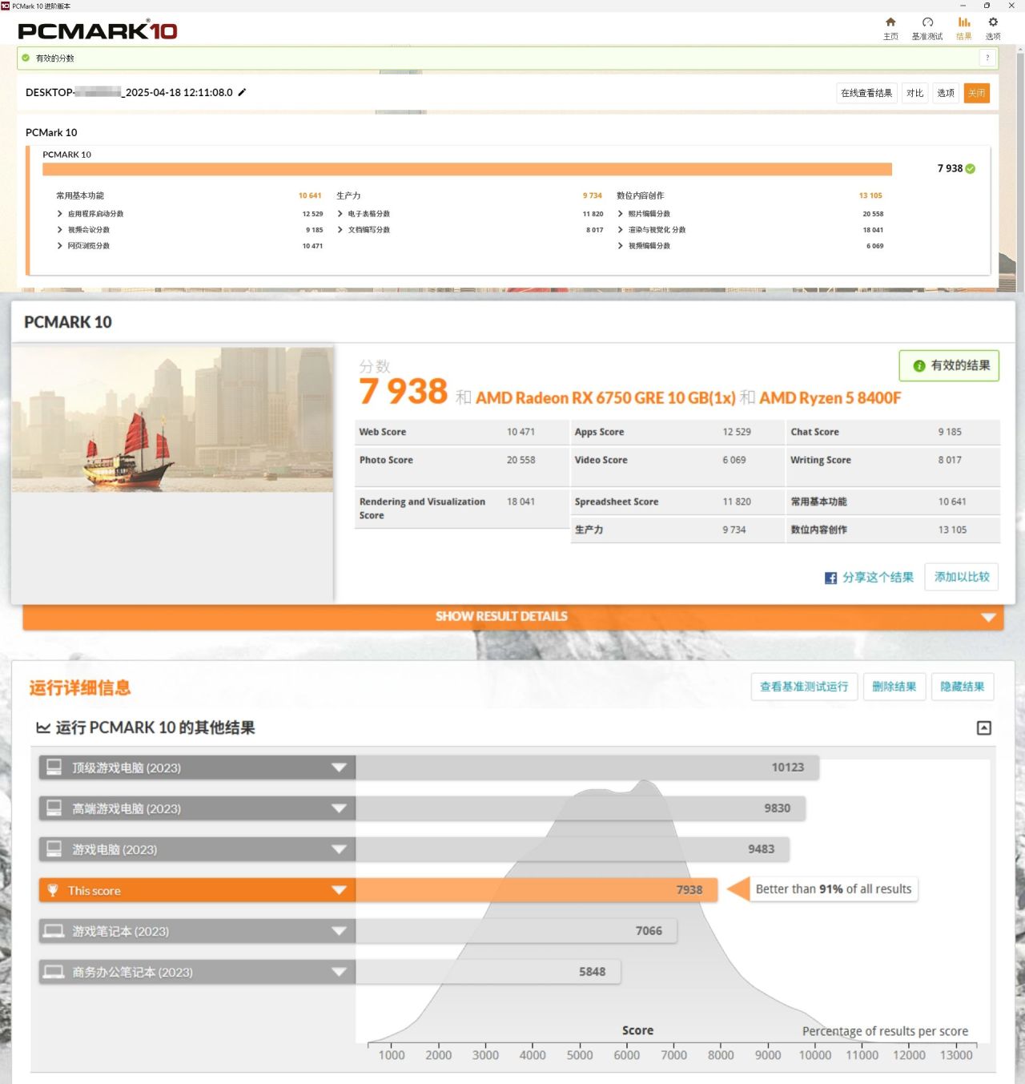Expand 视频编辑分数 chevron
Image resolution: width=1025 pixels, height=1084 pixels.
coord(621,246)
